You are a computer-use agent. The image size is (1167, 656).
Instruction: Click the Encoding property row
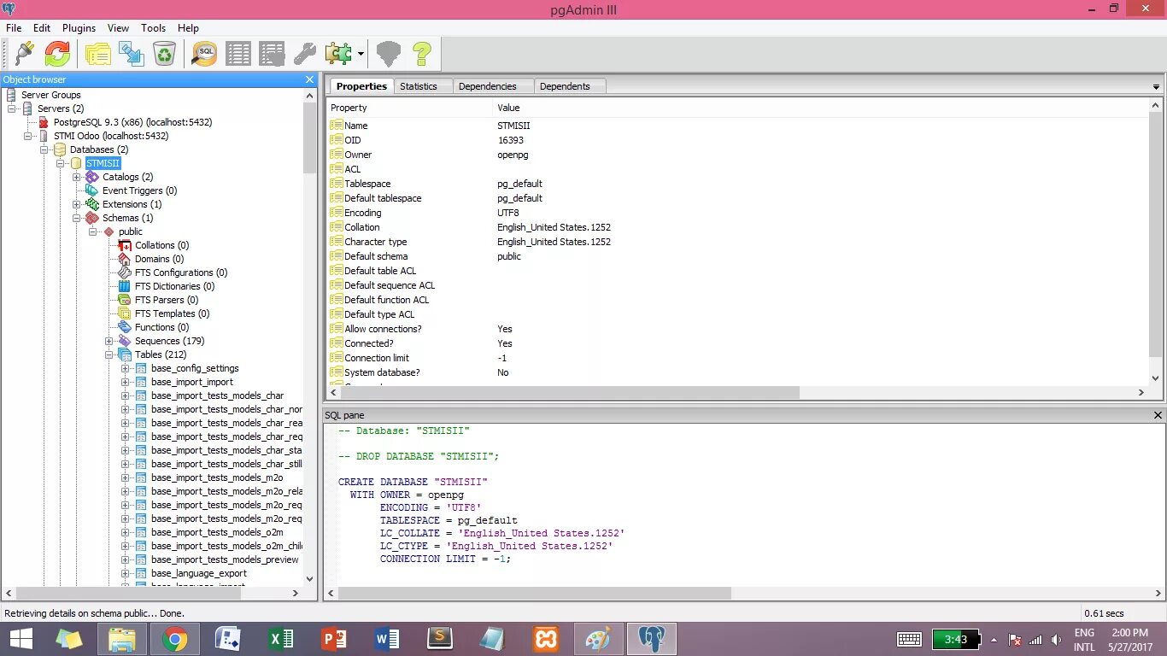pyautogui.click(x=738, y=213)
